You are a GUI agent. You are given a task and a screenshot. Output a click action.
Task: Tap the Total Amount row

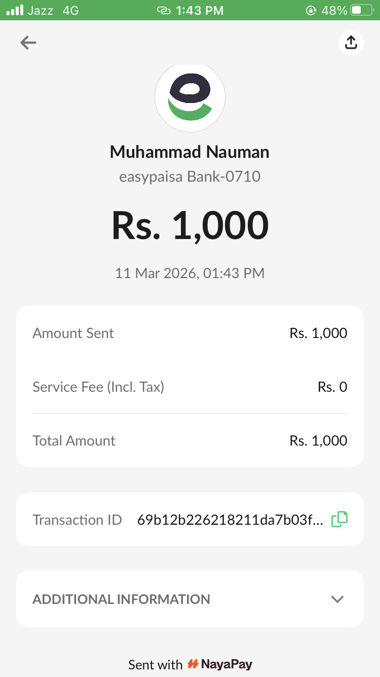click(190, 441)
